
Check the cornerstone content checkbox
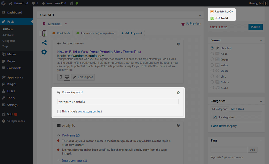59,111
